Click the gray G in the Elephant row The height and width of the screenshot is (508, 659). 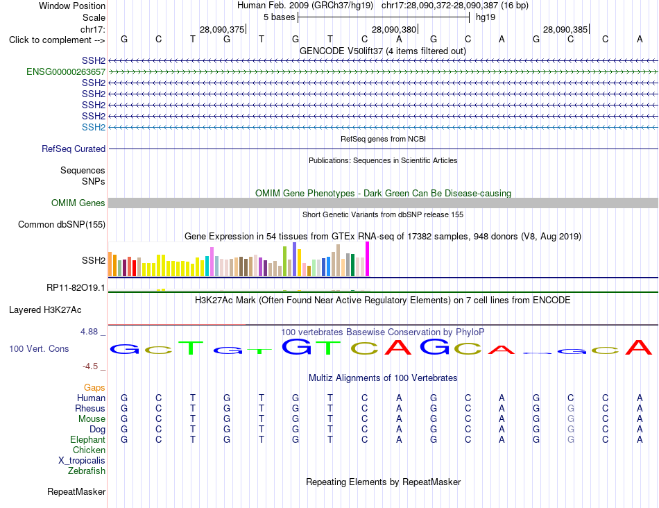(571, 440)
